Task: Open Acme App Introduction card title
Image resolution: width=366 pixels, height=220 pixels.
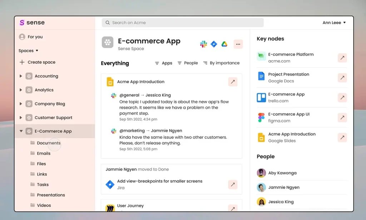Action: point(141,82)
